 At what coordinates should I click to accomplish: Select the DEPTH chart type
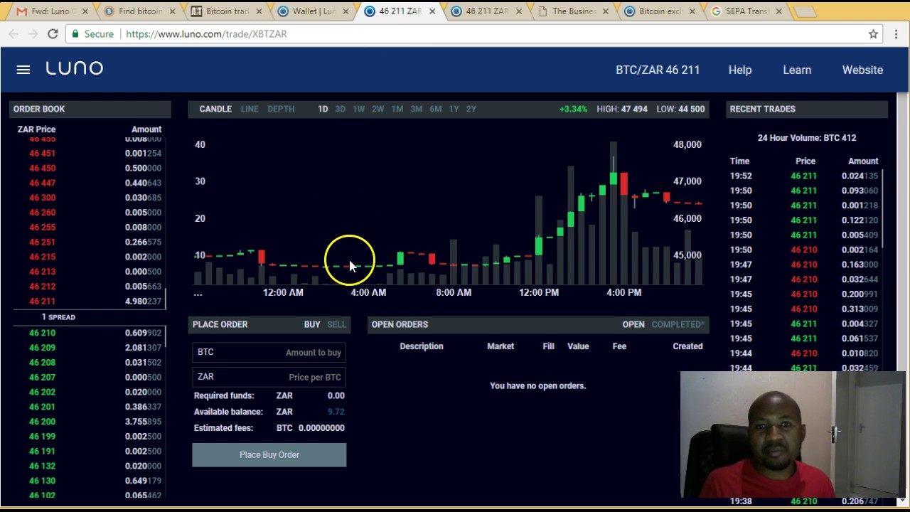[x=281, y=109]
